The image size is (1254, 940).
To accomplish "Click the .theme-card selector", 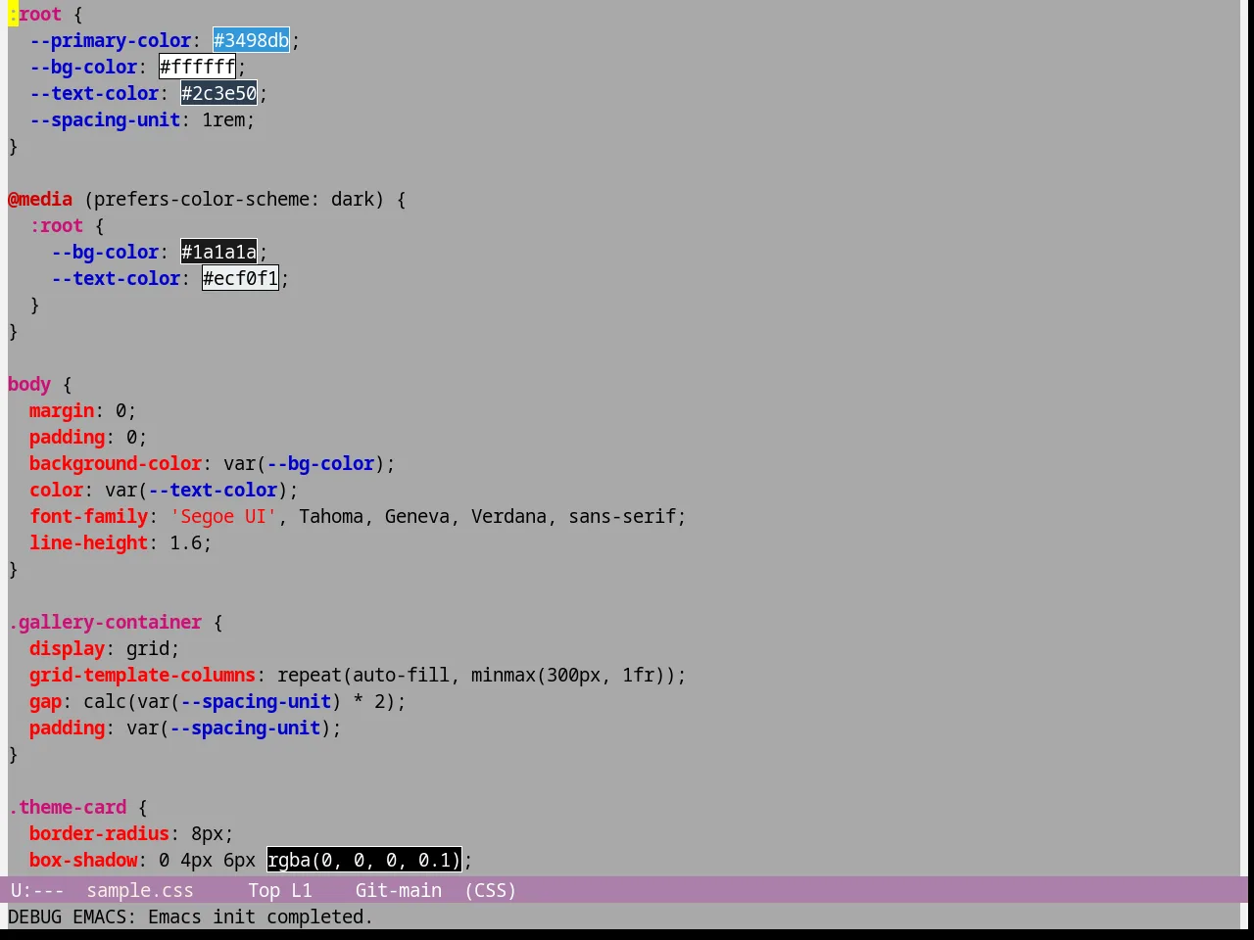I will click(x=68, y=807).
